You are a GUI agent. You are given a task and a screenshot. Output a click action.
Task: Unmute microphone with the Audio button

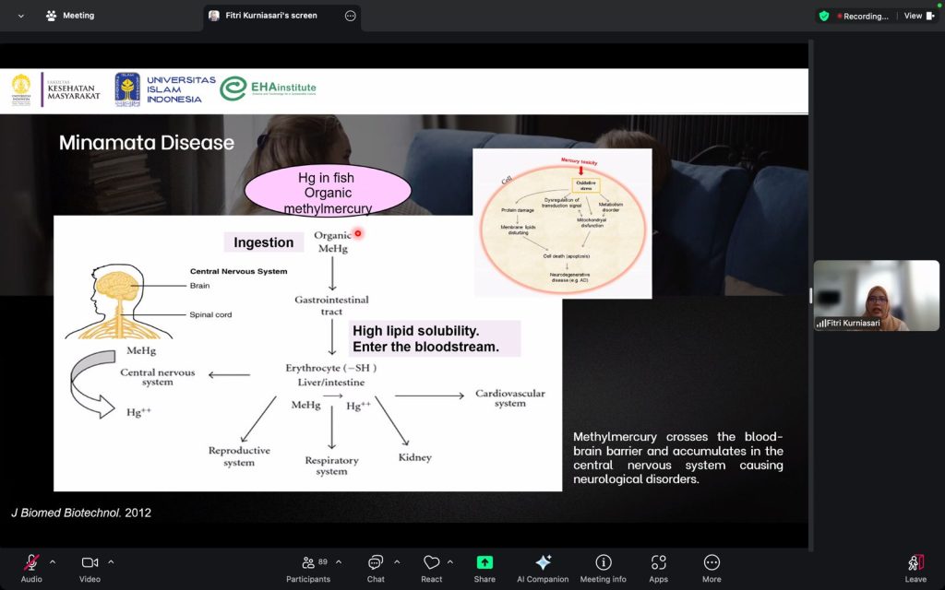click(31, 563)
